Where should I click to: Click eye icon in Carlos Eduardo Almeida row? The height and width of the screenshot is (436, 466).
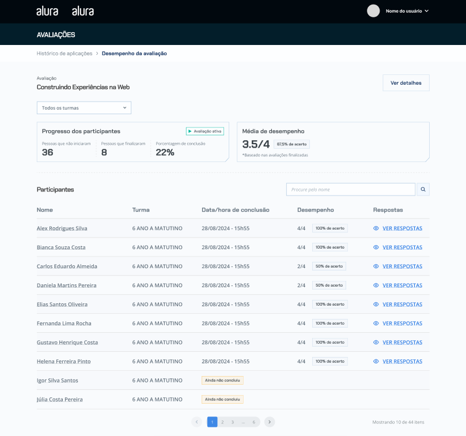tap(376, 266)
